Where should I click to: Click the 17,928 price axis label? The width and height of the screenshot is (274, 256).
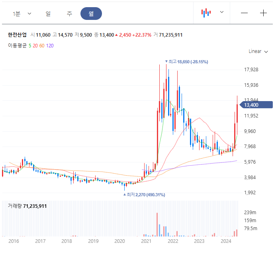click(251, 70)
